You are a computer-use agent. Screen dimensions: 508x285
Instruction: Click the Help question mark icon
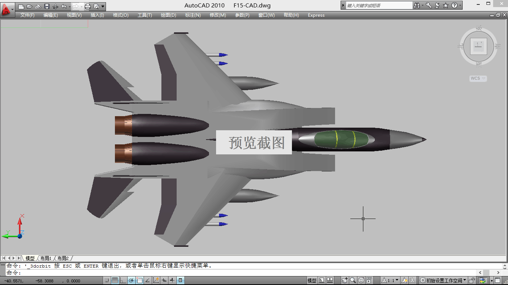point(454,6)
